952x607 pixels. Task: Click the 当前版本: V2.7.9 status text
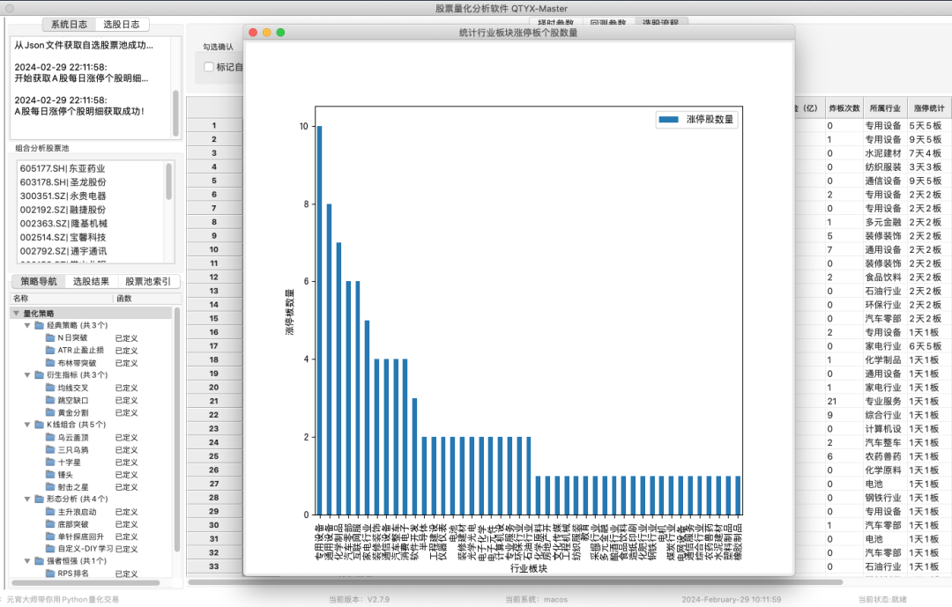click(360, 599)
